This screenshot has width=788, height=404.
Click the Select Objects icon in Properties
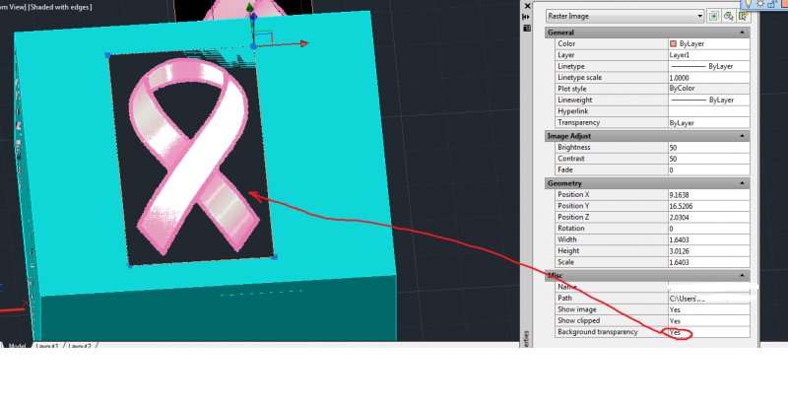(728, 16)
